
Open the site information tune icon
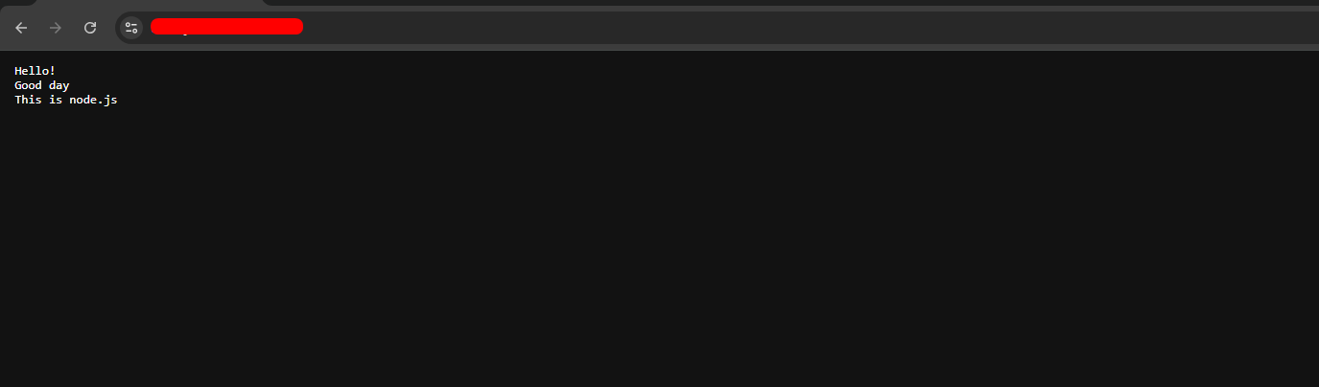pos(131,28)
